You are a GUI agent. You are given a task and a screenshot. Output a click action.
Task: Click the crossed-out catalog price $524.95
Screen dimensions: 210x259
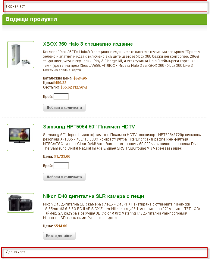tap(80, 78)
